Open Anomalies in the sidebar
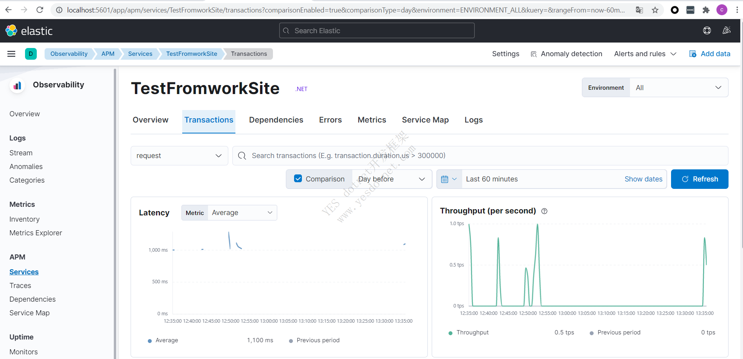Viewport: 743px width, 359px height. (x=26, y=167)
